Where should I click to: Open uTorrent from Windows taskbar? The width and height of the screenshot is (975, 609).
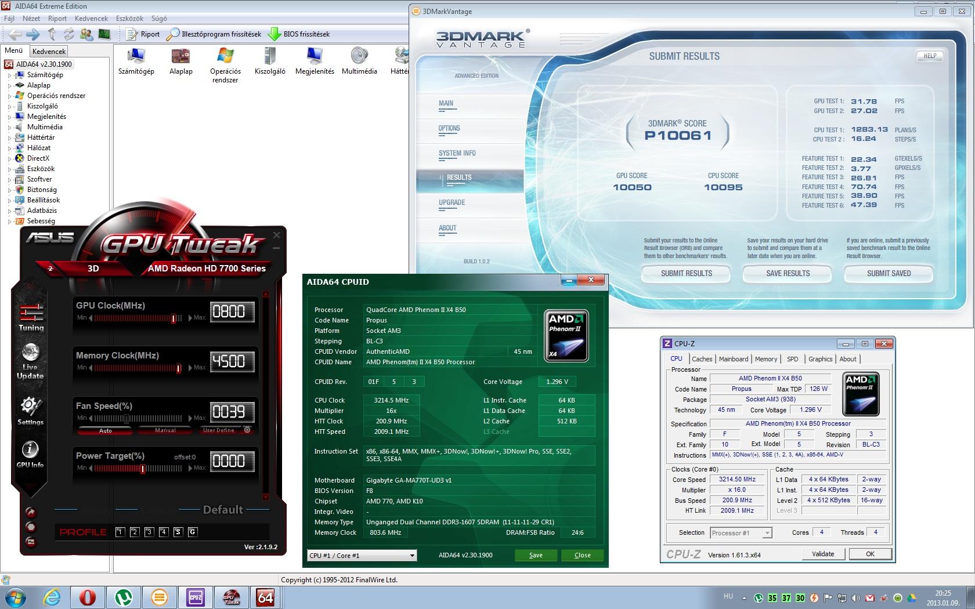coord(123,597)
